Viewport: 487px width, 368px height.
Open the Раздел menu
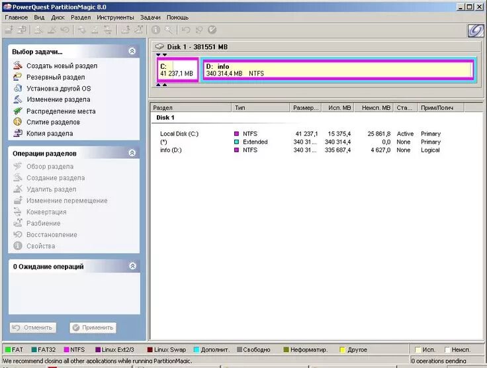[81, 17]
